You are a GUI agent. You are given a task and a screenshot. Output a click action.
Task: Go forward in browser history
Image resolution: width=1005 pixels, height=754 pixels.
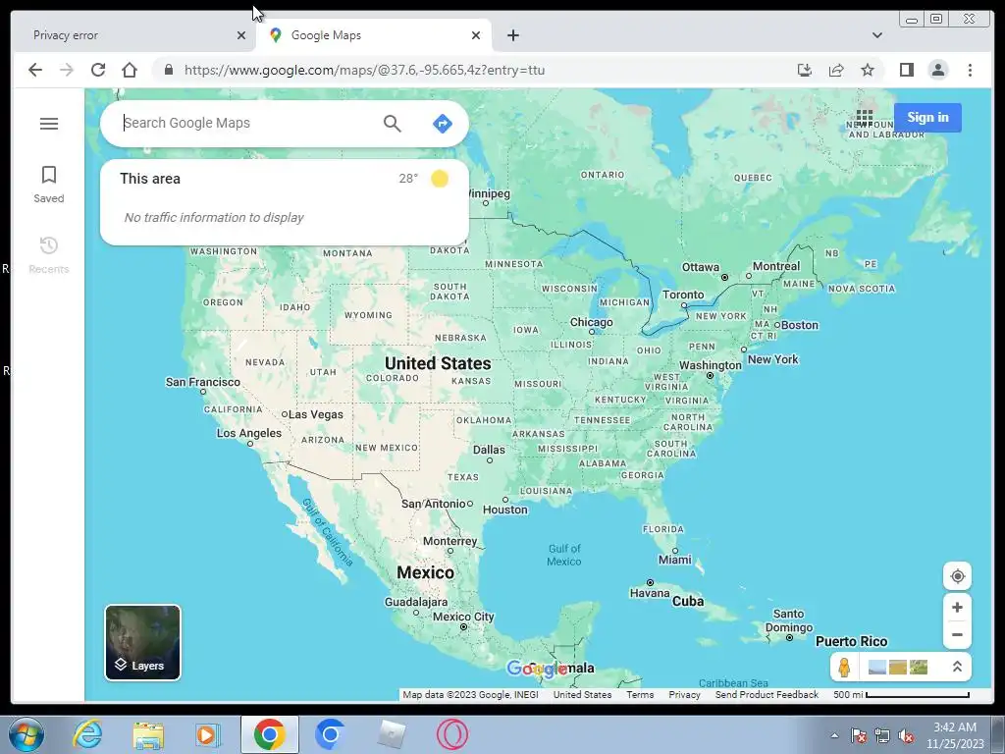(67, 70)
